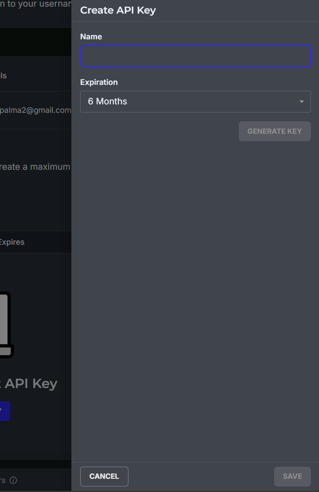
Task: Click the laptop illustration behind the panel
Action: click(x=7, y=325)
